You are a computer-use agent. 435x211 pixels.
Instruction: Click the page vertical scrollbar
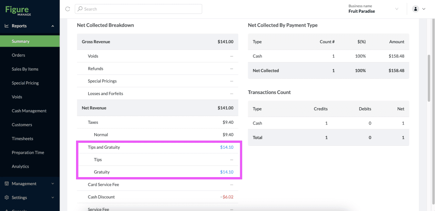pyautogui.click(x=429, y=78)
